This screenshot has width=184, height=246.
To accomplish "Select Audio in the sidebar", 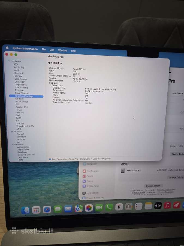I will (x=17, y=70).
